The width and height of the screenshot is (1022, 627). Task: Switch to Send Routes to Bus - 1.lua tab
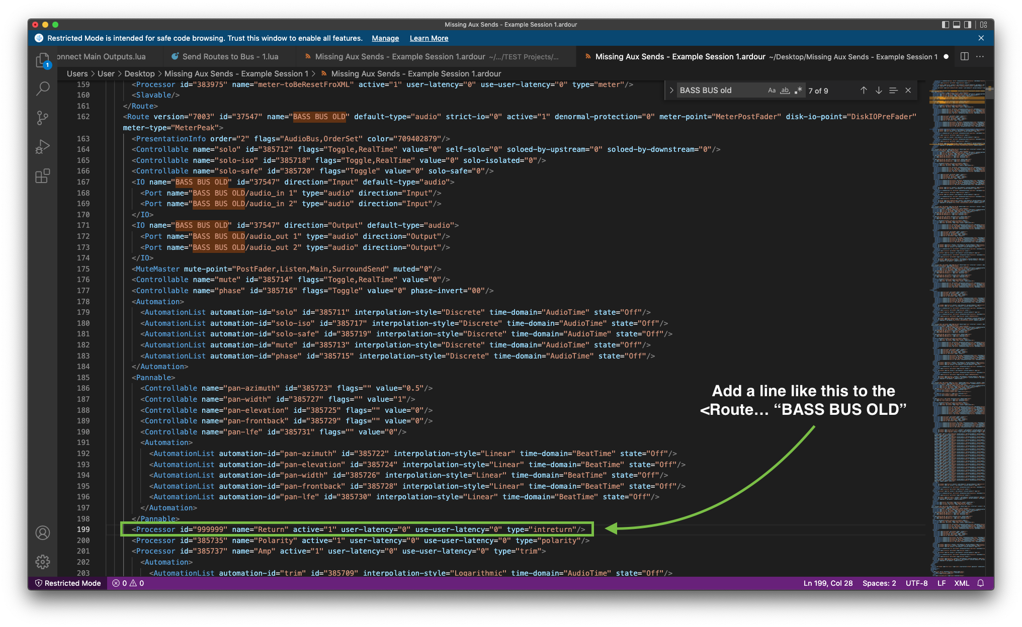(230, 57)
